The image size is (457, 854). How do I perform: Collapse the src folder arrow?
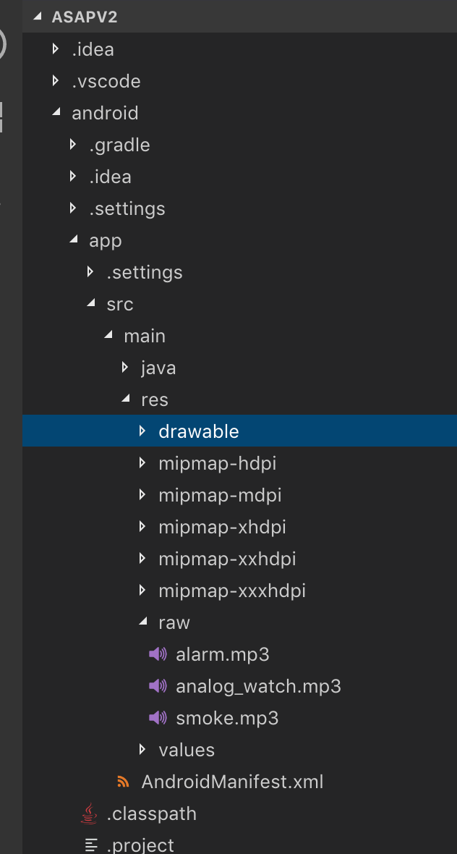coord(91,303)
